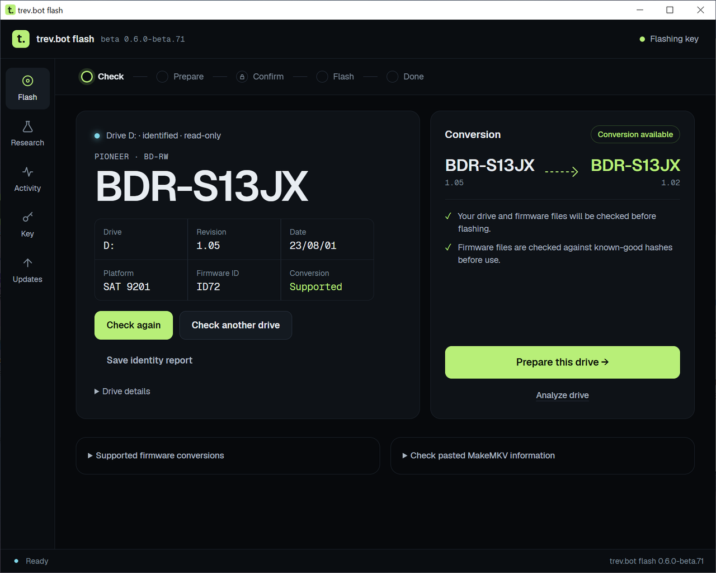The height and width of the screenshot is (573, 716).
Task: Open the Flash section in sidebar
Action: point(27,88)
